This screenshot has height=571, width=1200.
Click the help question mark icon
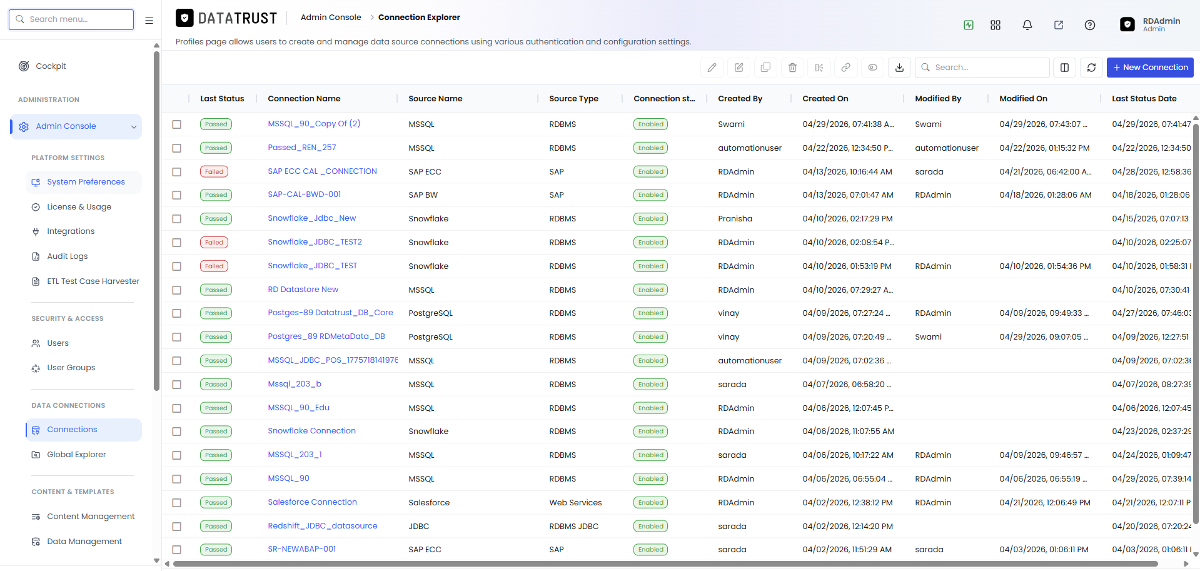1089,25
